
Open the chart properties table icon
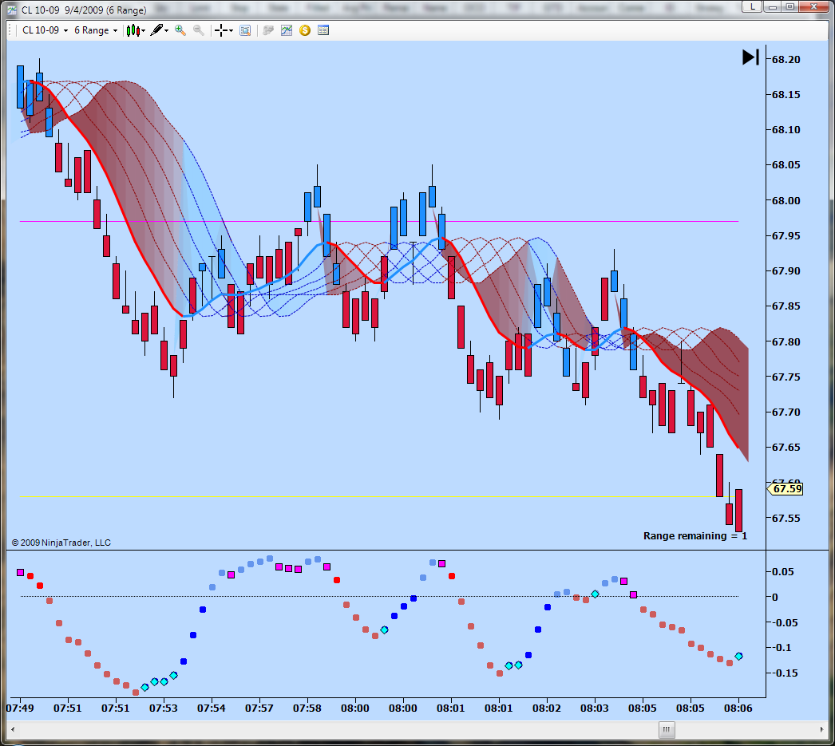(323, 30)
